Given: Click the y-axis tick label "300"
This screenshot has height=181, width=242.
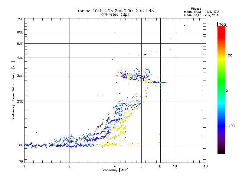Looking at the screenshot, I should 20,76.
